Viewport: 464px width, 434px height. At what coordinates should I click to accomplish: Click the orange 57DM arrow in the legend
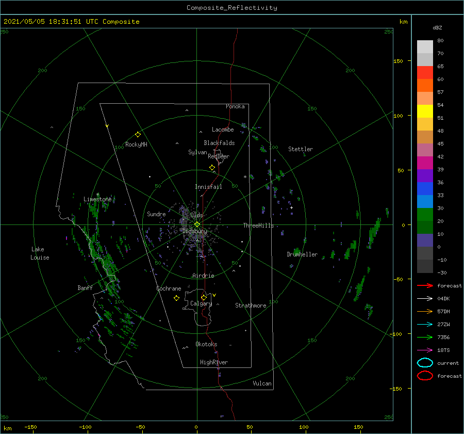(x=425, y=311)
